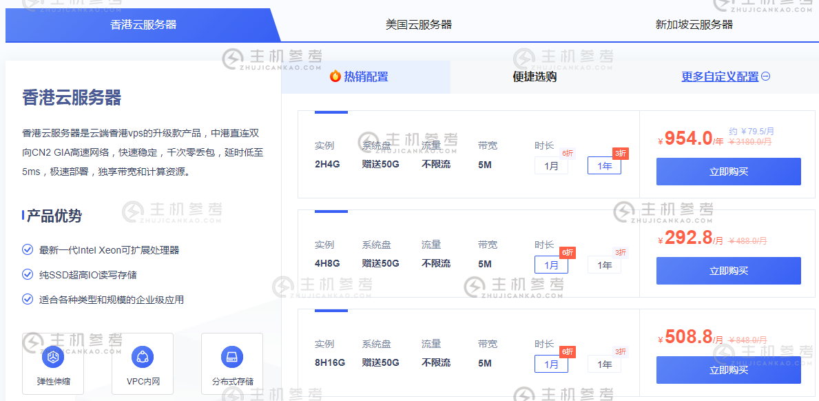Select 1月 duration for the 4H8G plan
The width and height of the screenshot is (819, 401).
point(551,265)
